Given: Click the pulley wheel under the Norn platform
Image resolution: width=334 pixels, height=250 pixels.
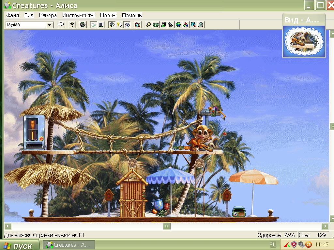Looking at the screenshot, I should click(x=200, y=163).
